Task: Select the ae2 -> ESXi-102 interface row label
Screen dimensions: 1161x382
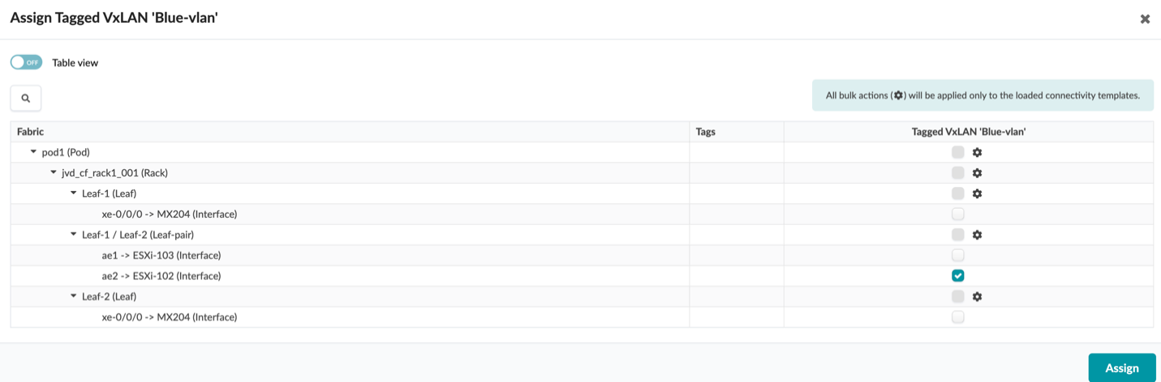Action: click(161, 276)
